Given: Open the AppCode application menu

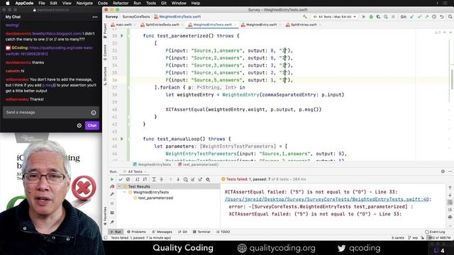Looking at the screenshot, I should pyautogui.click(x=24, y=3).
